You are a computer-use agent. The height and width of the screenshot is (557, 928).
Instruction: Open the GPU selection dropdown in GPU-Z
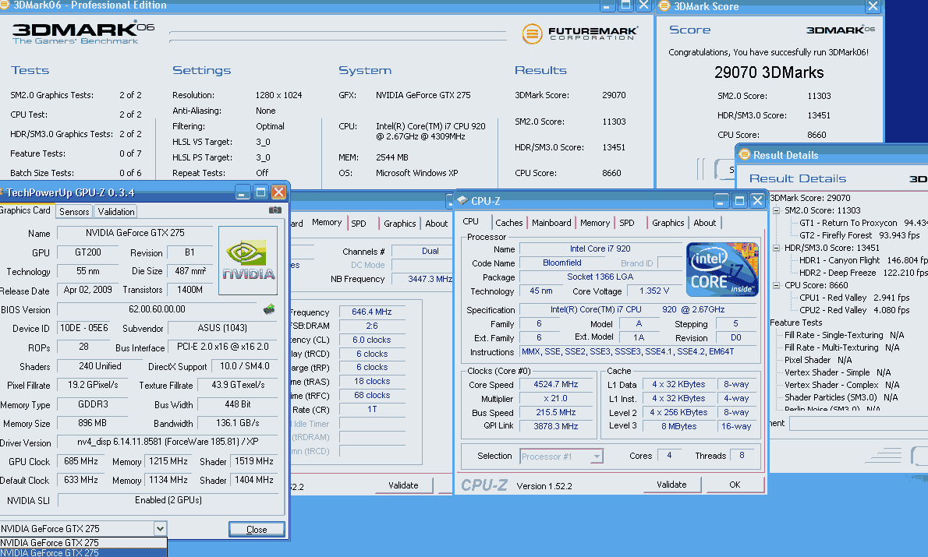[x=160, y=529]
